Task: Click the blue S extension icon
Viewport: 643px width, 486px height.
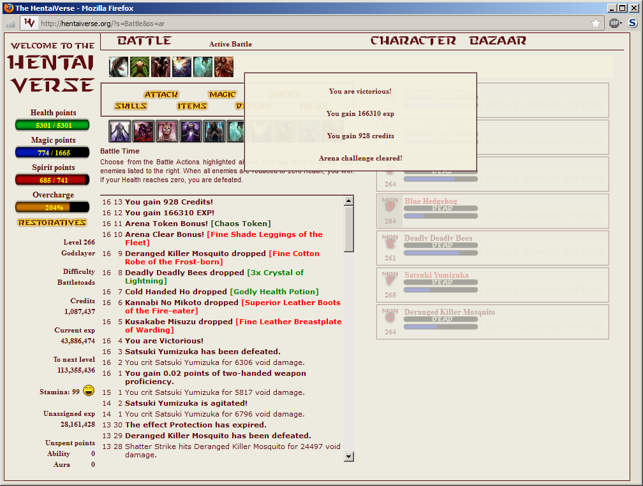Action: click(633, 24)
